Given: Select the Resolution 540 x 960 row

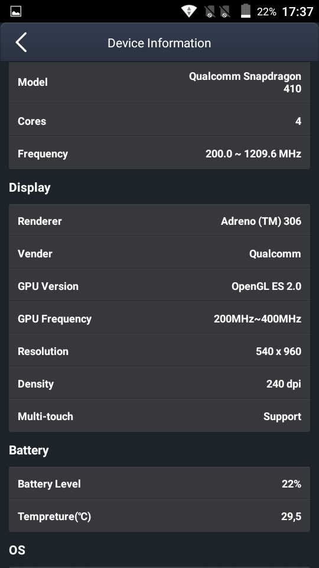Looking at the screenshot, I should click(x=159, y=351).
